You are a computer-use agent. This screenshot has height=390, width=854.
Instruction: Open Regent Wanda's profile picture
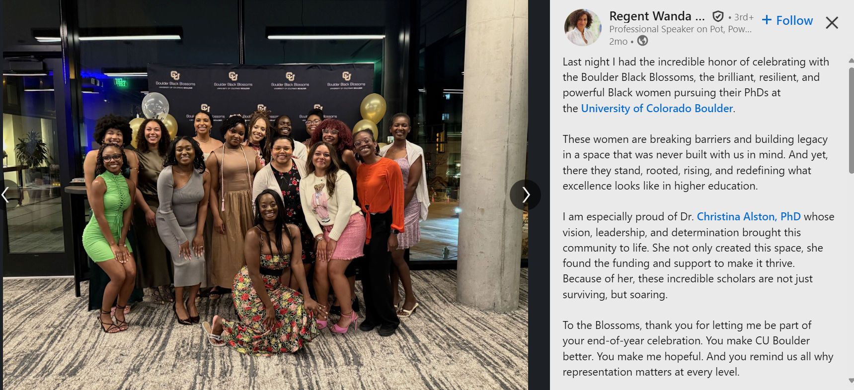pyautogui.click(x=583, y=27)
